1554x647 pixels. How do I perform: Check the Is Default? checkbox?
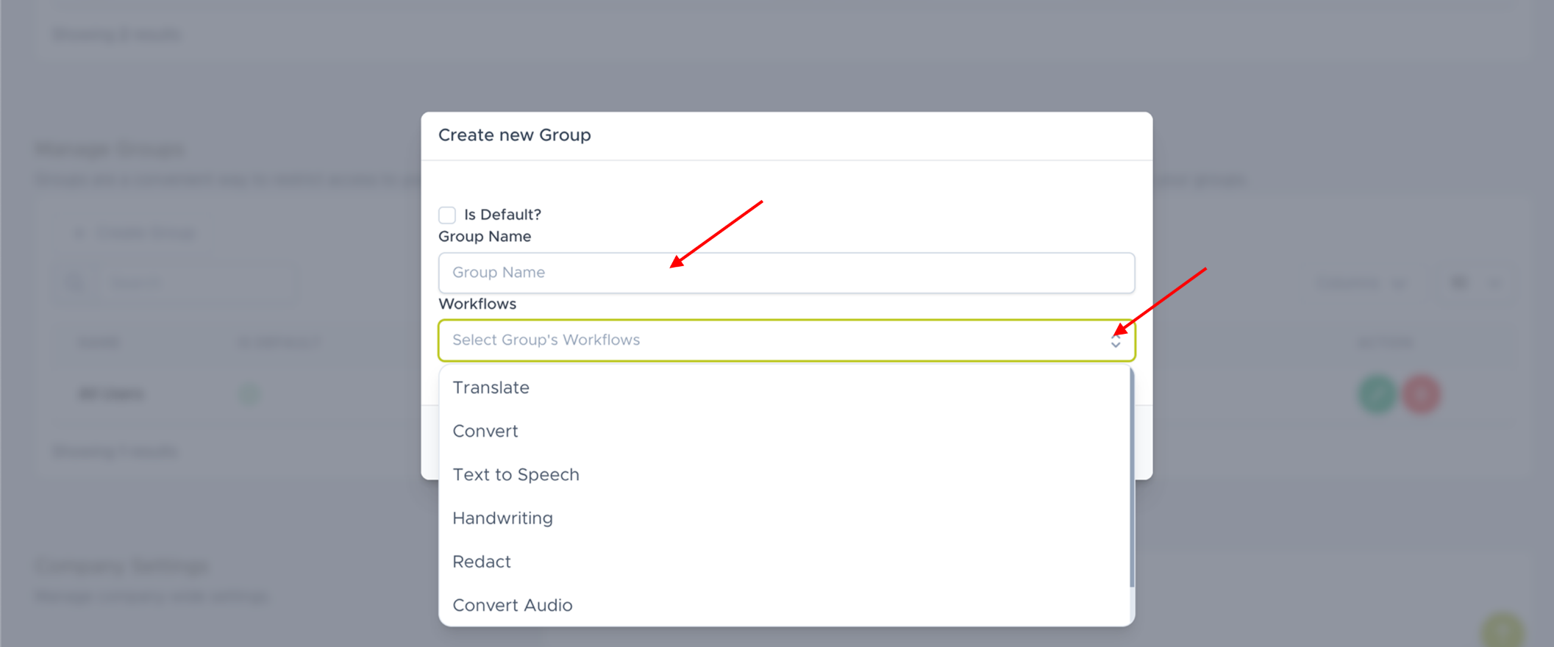[x=447, y=215]
